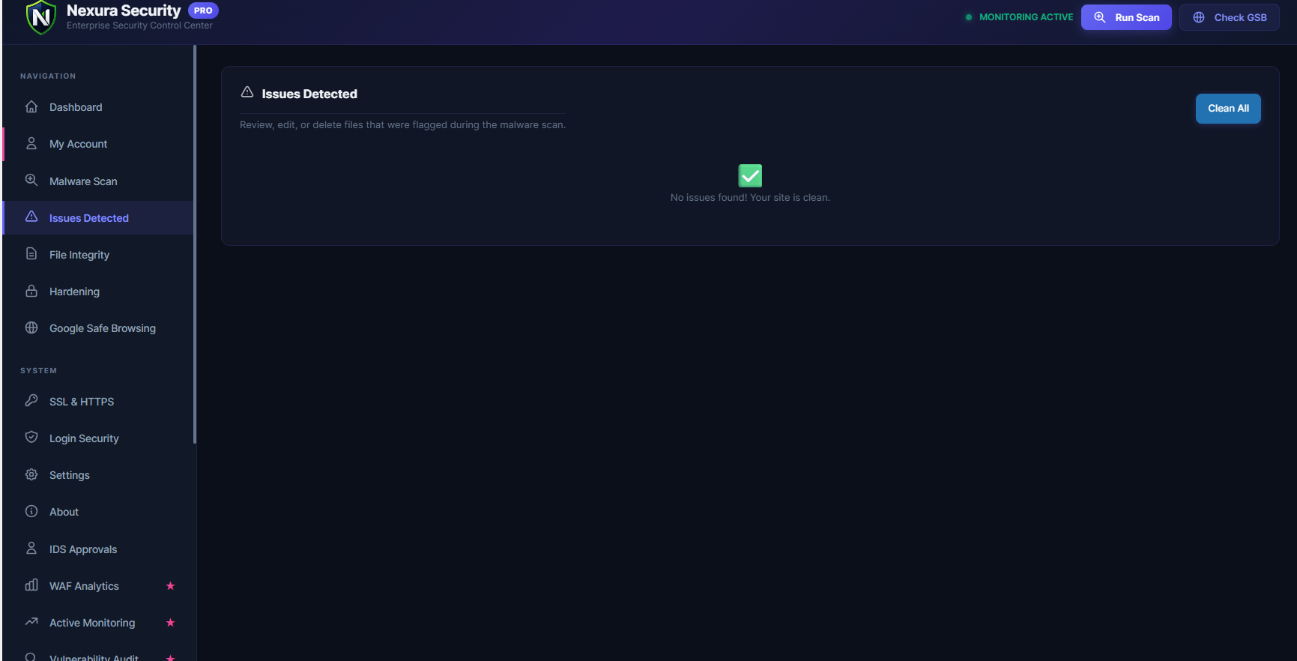Click the PRO badge next to Nexura Security

203,10
